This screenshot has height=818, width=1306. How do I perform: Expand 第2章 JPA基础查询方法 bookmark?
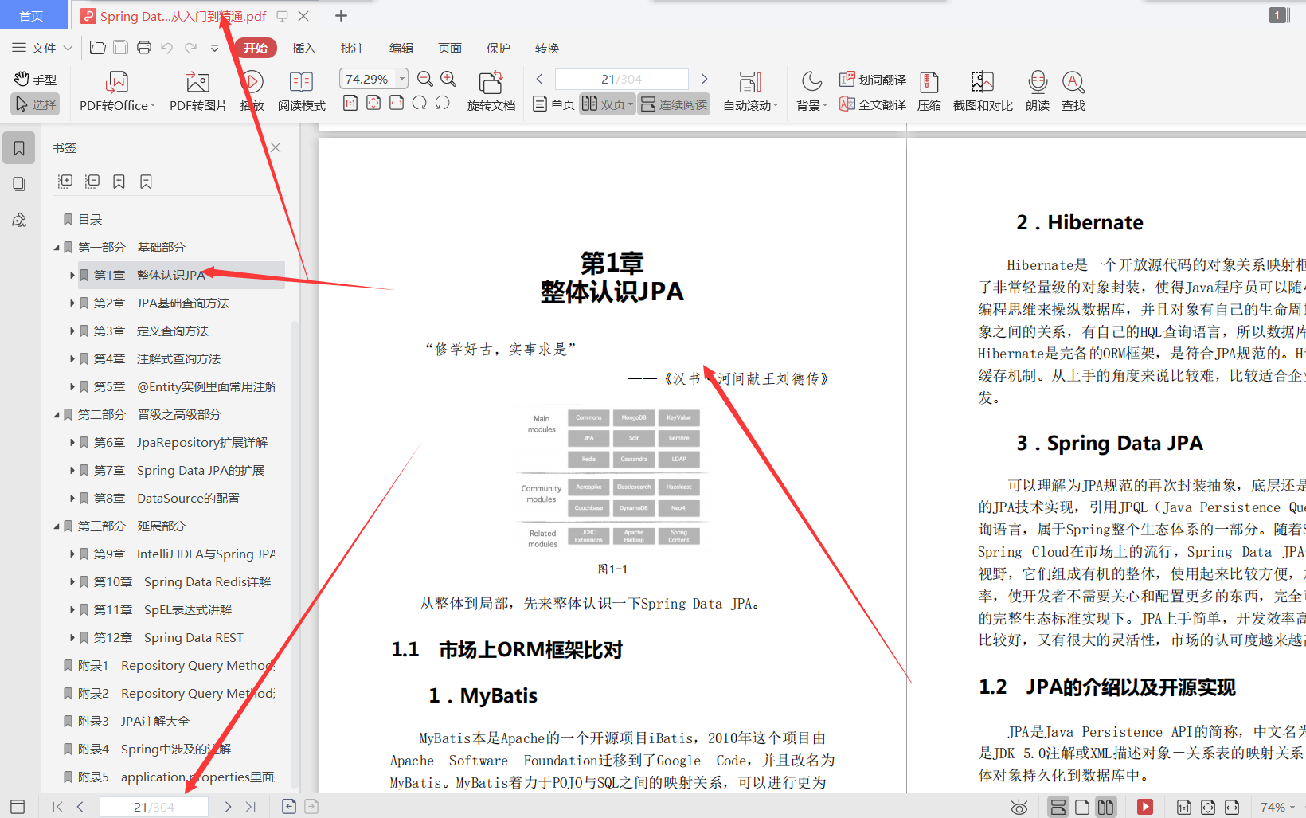(x=72, y=303)
